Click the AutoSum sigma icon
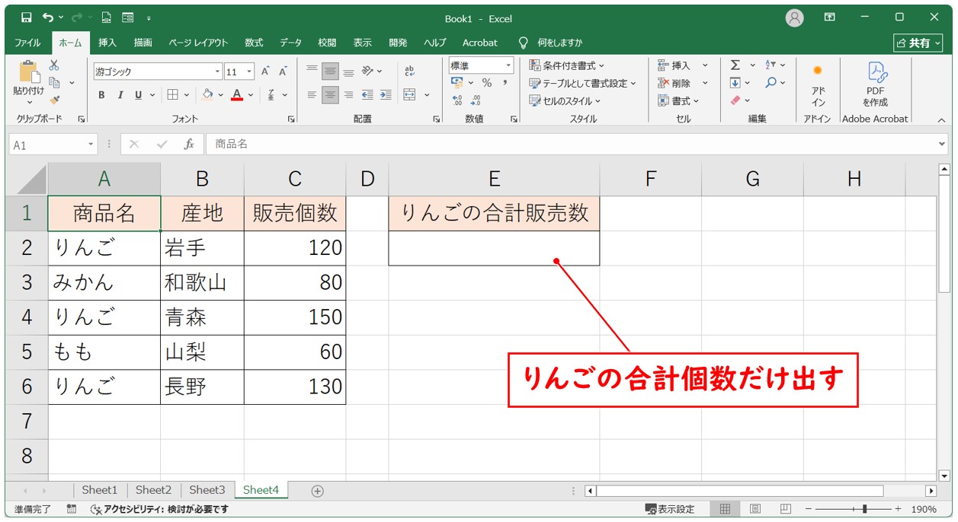This screenshot has height=522, width=958. click(x=735, y=65)
